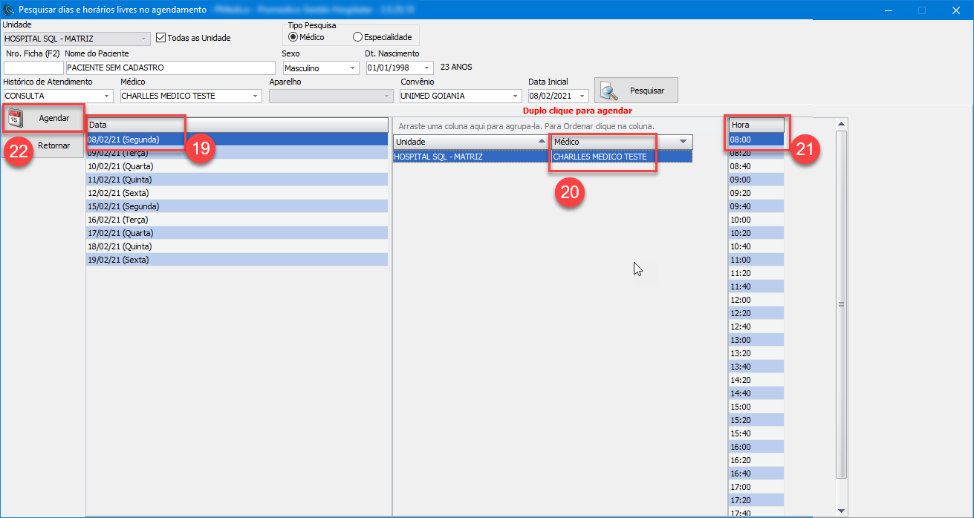Click the Pesquisar magnifier icon

click(x=610, y=91)
